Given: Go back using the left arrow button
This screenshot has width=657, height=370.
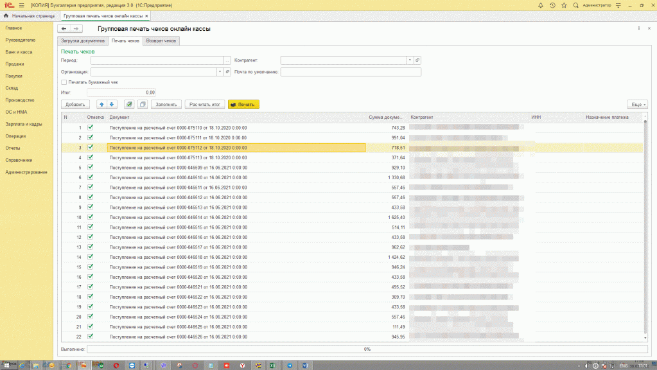Looking at the screenshot, I should 64,28.
